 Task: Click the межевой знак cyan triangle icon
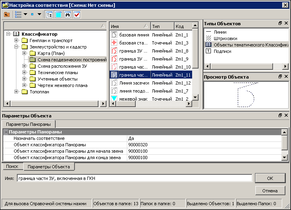[114, 98]
